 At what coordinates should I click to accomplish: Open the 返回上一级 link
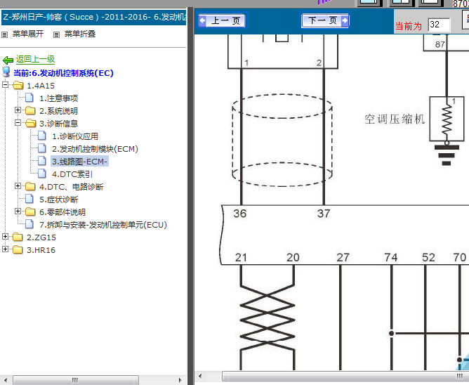35,59
